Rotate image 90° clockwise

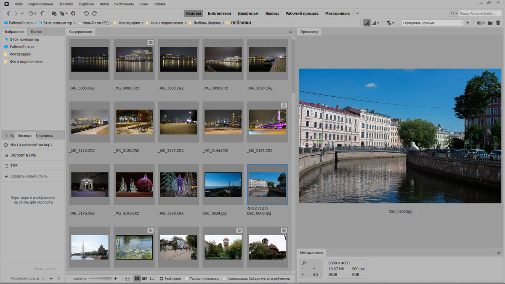pos(93,13)
